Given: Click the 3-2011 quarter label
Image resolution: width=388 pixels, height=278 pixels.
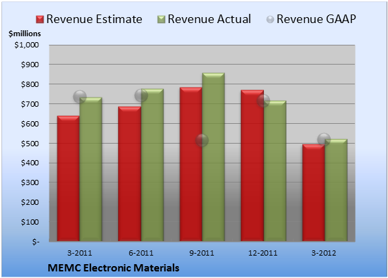Looking at the screenshot, I should (80, 253).
